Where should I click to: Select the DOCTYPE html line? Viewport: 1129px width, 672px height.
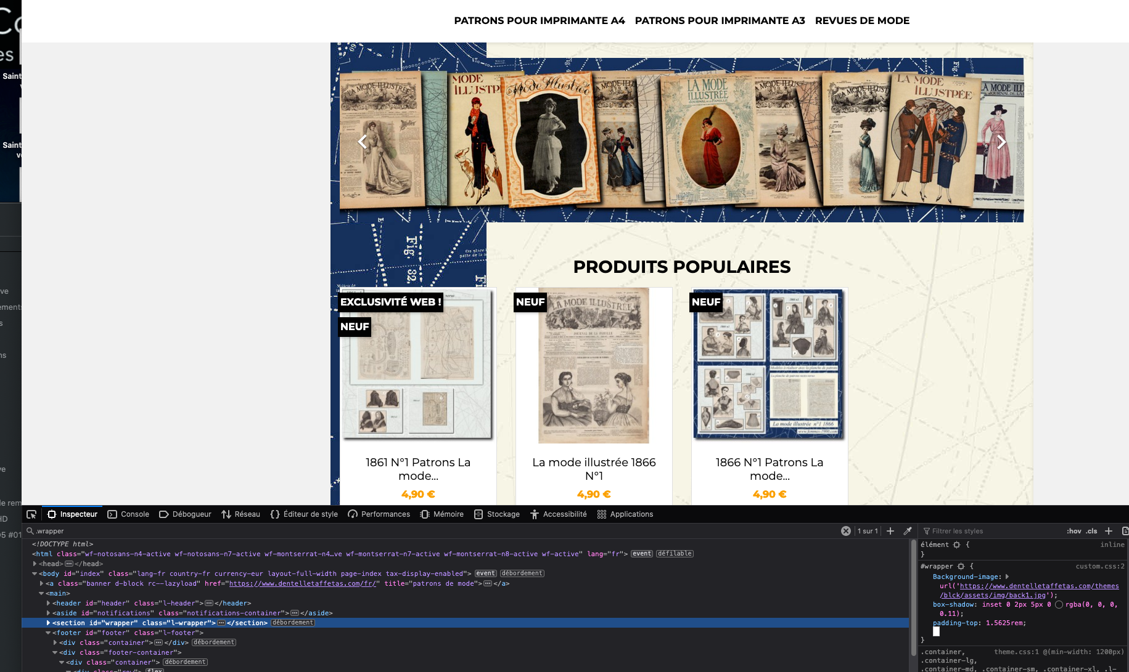[x=62, y=544]
